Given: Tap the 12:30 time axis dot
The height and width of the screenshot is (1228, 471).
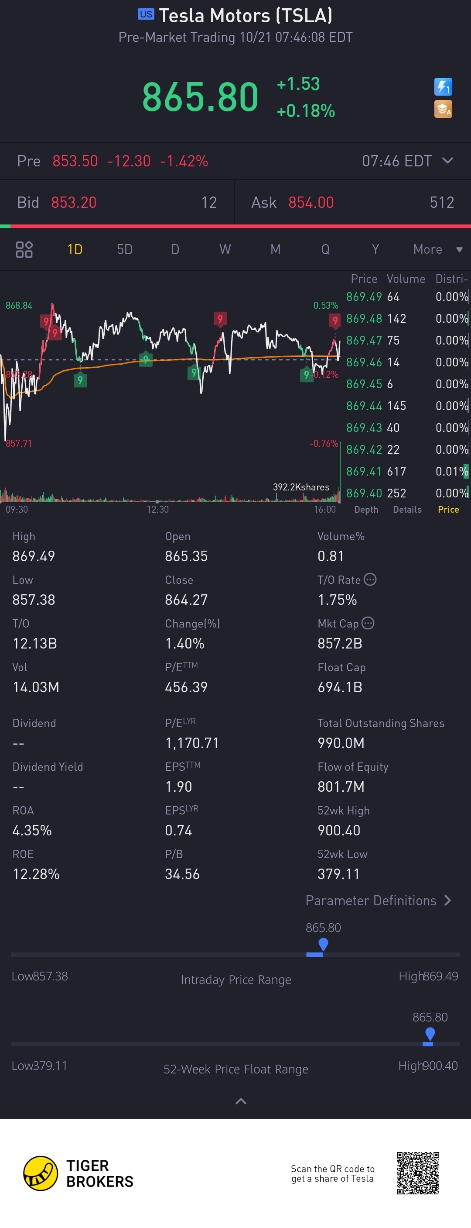Looking at the screenshot, I should click(x=157, y=501).
